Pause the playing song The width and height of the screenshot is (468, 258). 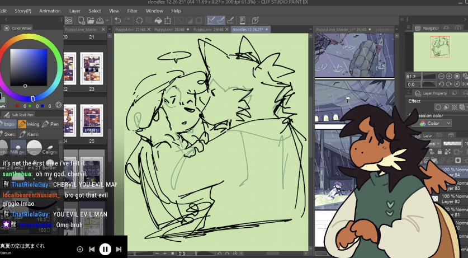(105, 249)
